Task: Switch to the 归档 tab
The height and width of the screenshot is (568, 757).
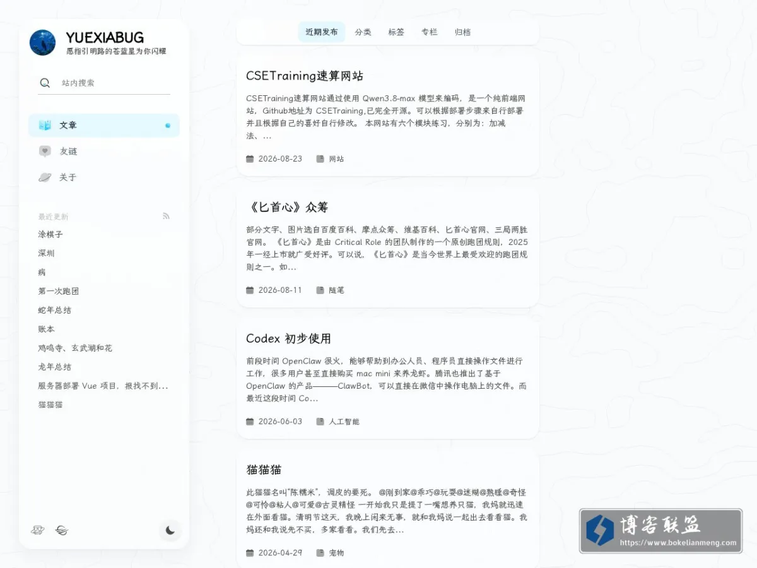Action: coord(462,32)
